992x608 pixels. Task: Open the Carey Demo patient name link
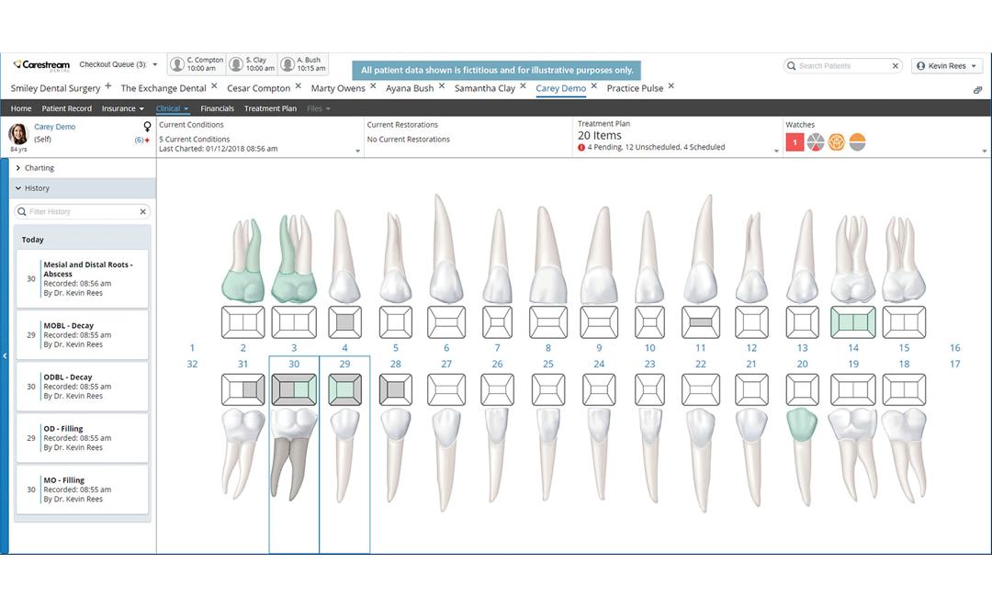55,128
